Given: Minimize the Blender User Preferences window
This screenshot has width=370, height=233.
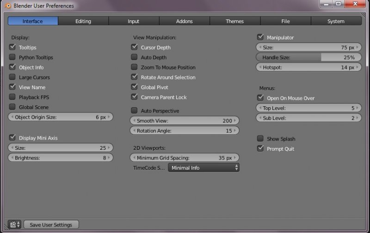Looking at the screenshot, I should 326,4.
